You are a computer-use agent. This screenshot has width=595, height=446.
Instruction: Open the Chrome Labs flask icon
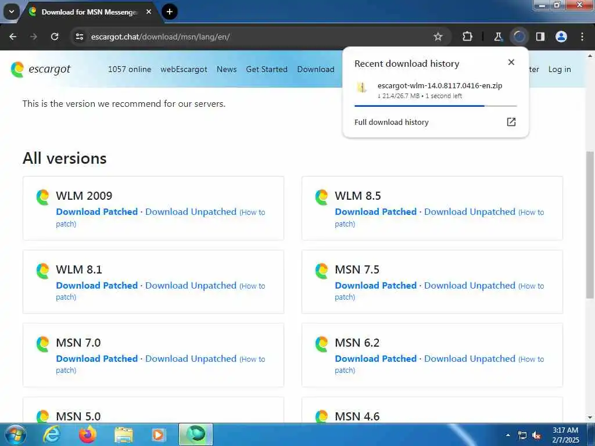498,37
